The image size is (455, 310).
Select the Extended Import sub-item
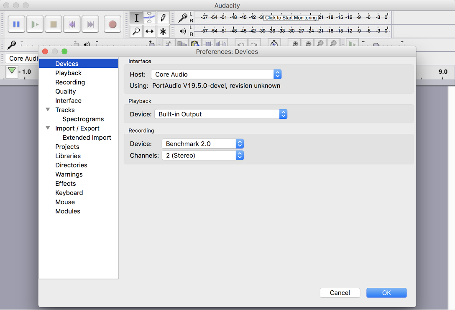pos(87,138)
